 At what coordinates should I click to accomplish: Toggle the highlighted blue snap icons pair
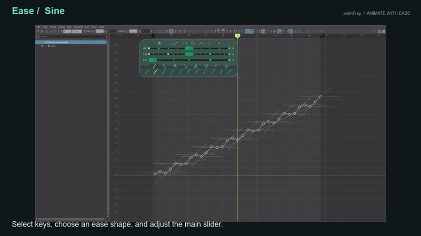coord(249,31)
